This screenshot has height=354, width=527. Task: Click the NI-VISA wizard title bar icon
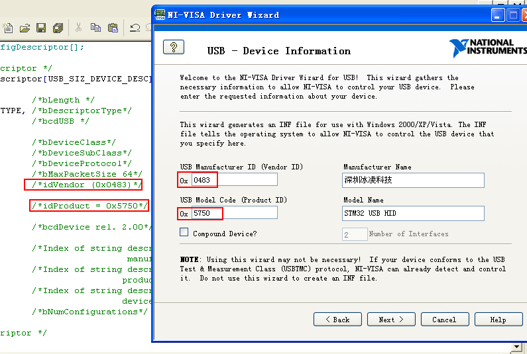160,15
